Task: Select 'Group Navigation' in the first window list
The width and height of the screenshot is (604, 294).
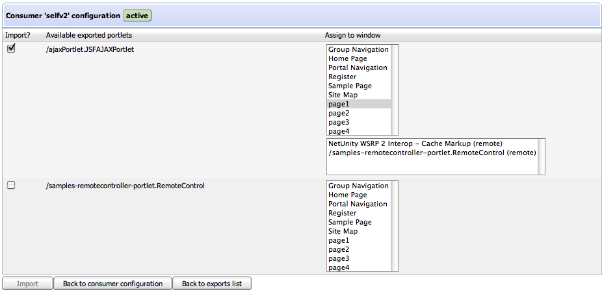Action: point(358,49)
